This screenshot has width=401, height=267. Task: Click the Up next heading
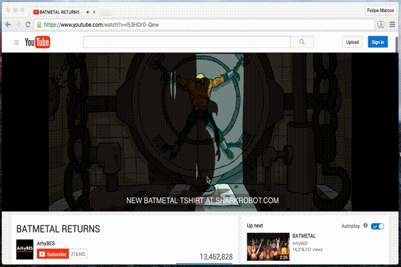pyautogui.click(x=255, y=226)
